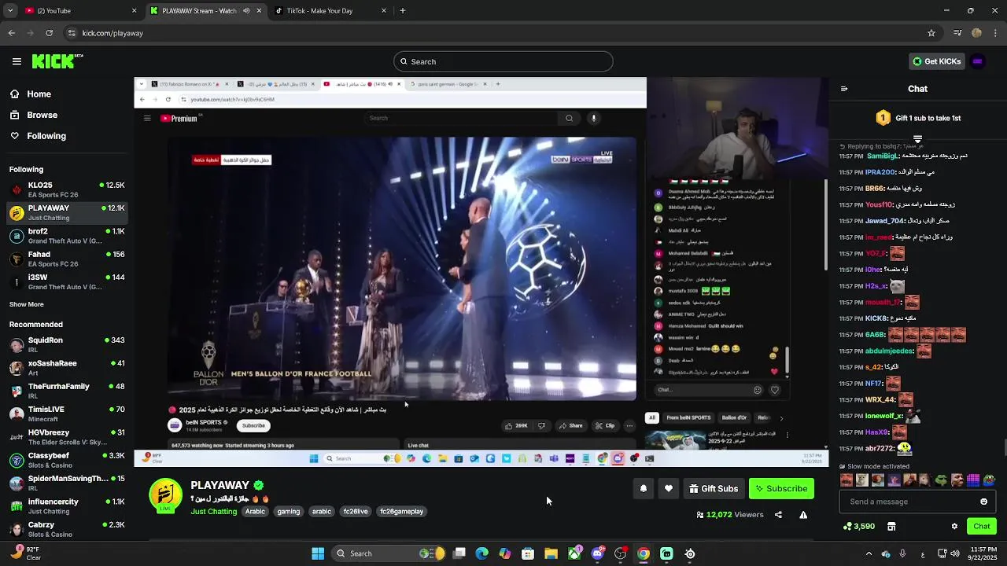Open a new browser tab
The image size is (1007, 566).
coord(403,11)
